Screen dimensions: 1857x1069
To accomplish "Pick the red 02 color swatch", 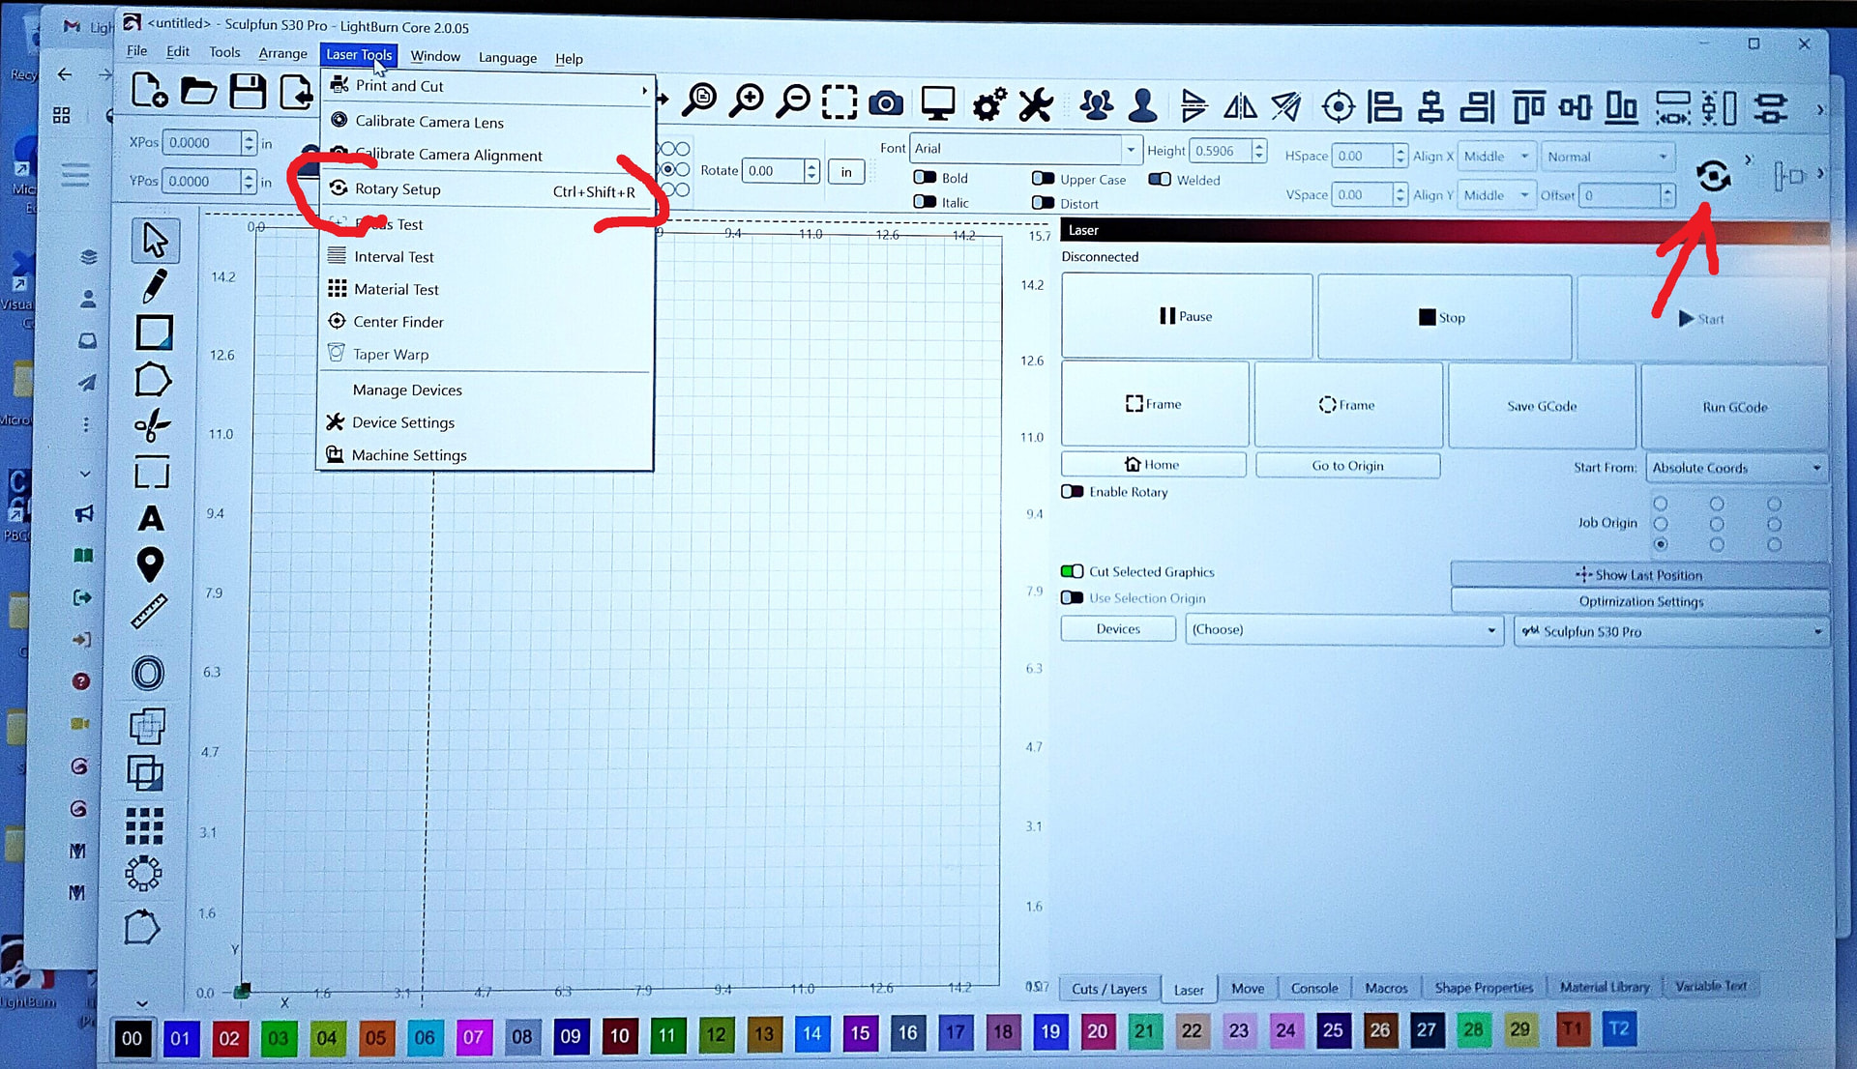I will click(229, 1037).
